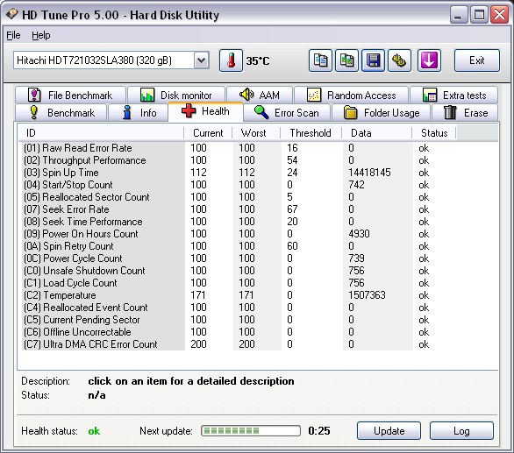The image size is (514, 453).
Task: Switch to the Folder Usage tab
Action: click(382, 113)
